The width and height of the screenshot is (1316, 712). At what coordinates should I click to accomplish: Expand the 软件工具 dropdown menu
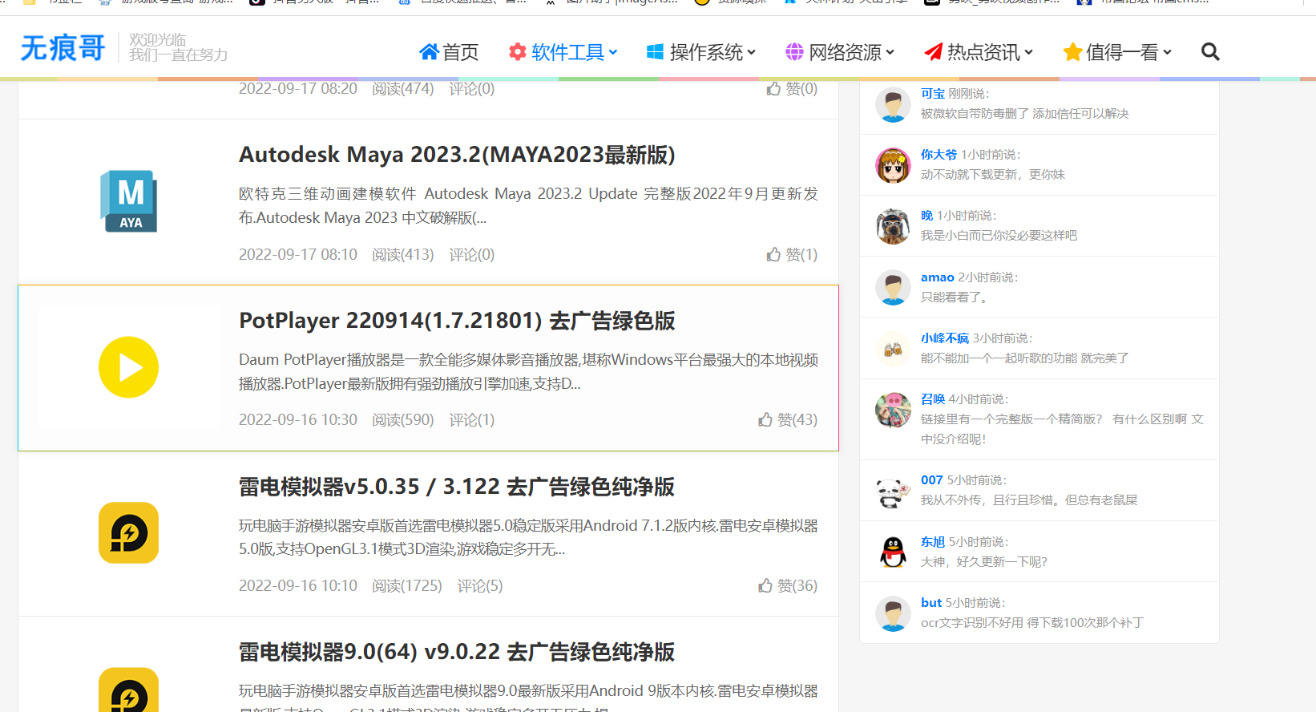[x=563, y=53]
